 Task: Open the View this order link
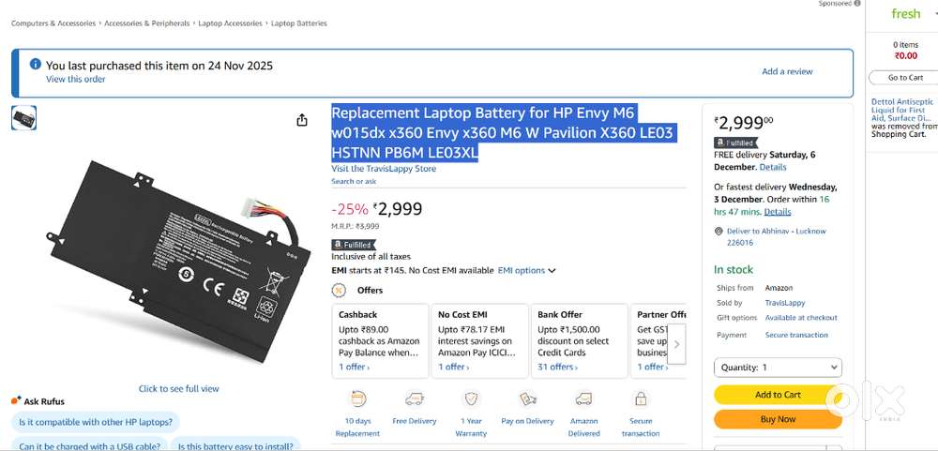76,80
